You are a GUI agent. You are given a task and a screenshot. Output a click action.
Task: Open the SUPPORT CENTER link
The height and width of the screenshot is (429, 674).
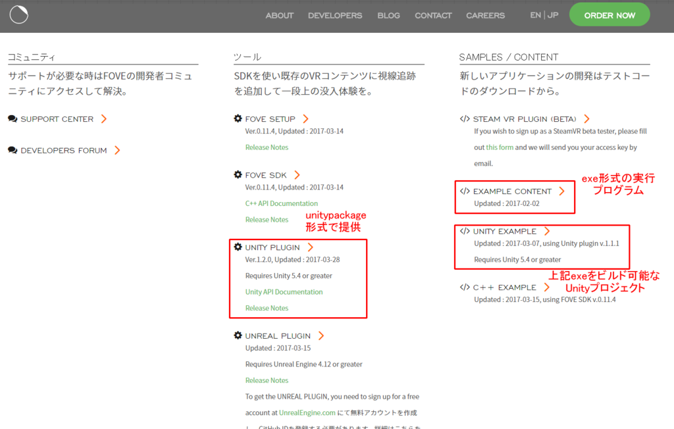[x=57, y=119]
